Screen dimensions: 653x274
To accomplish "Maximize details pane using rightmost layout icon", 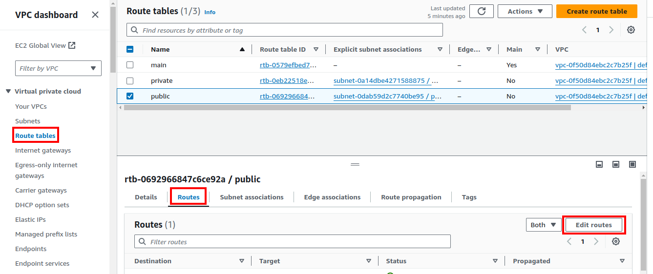I will [x=632, y=164].
